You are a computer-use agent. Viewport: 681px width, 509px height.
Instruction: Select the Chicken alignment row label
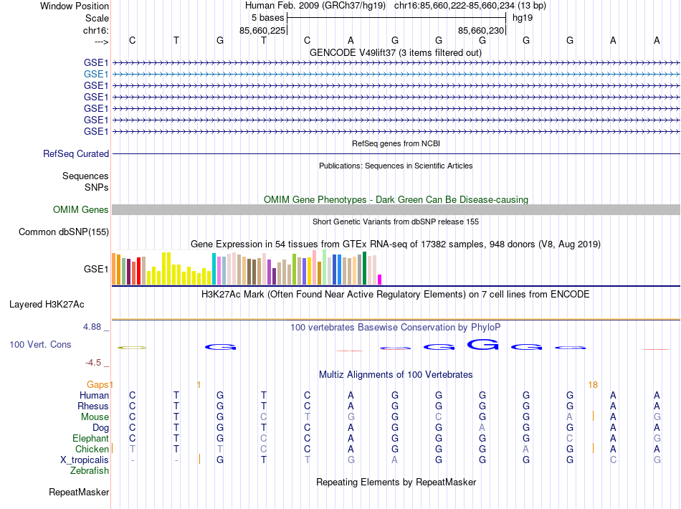pyautogui.click(x=92, y=449)
